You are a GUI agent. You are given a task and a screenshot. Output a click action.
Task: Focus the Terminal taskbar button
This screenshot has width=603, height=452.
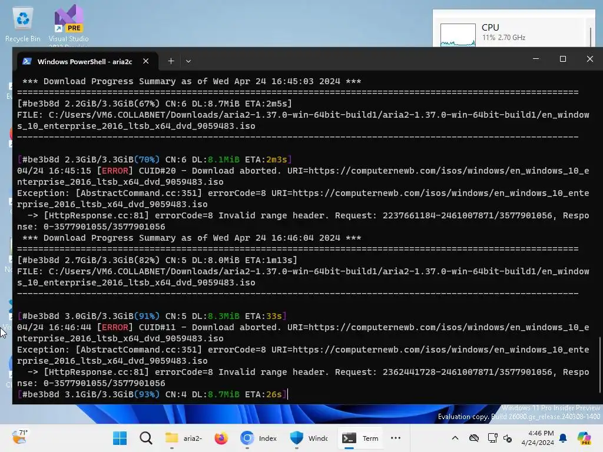(x=360, y=438)
